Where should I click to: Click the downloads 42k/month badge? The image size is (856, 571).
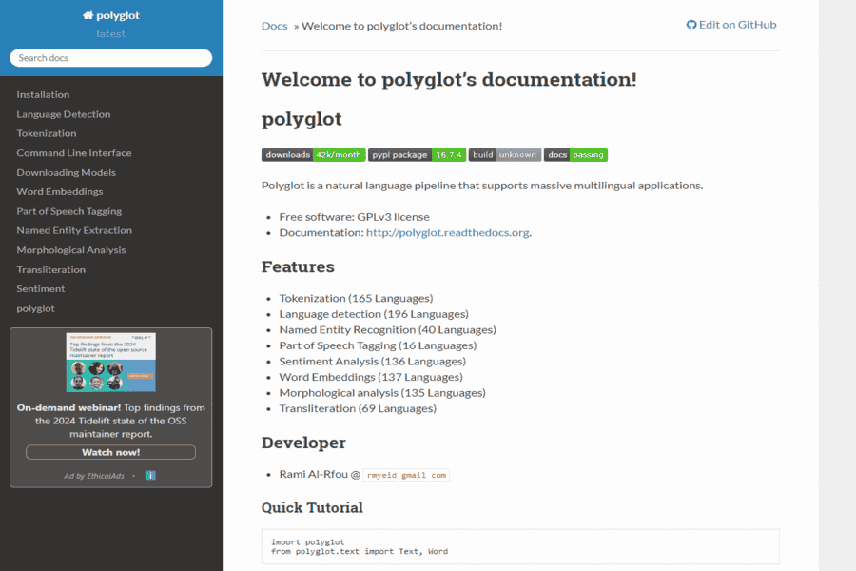pos(313,154)
